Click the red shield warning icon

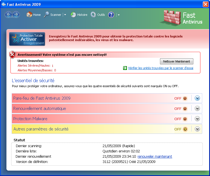12,55
